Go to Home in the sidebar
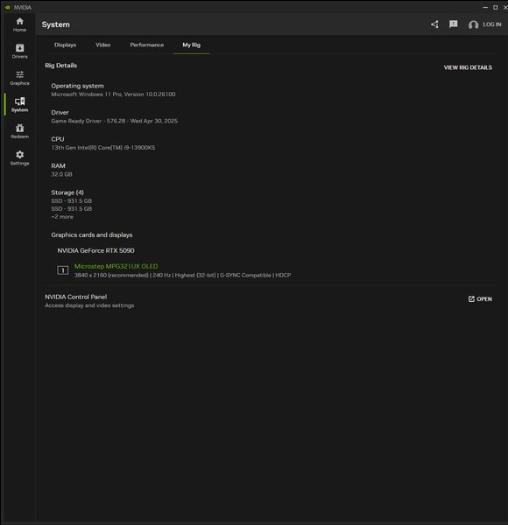Viewport: 508px width, 525px height. click(x=19, y=24)
